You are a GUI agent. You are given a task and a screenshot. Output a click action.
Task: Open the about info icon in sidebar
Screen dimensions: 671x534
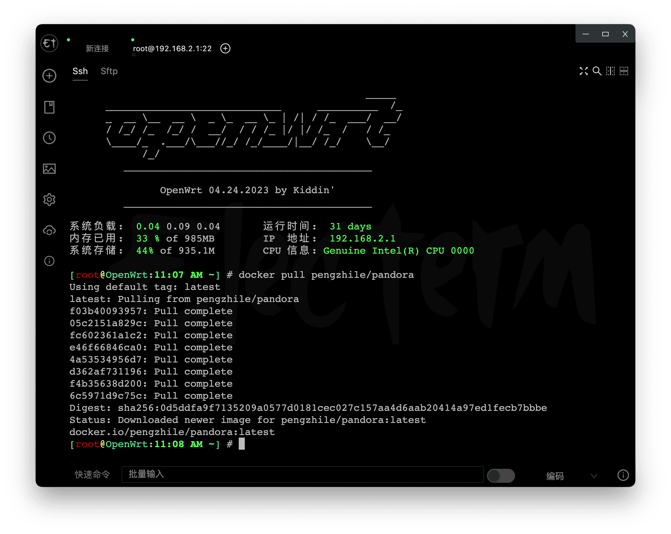(x=49, y=261)
